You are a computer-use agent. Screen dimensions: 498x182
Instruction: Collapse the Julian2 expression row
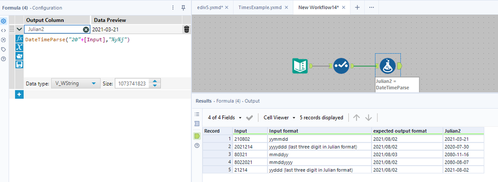(x=19, y=29)
